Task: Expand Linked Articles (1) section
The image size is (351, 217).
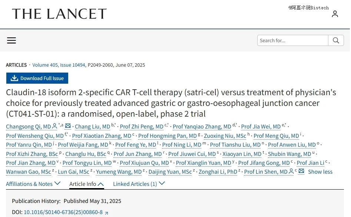Action: 139,184
